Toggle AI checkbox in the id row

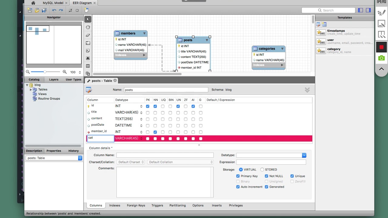193,106
